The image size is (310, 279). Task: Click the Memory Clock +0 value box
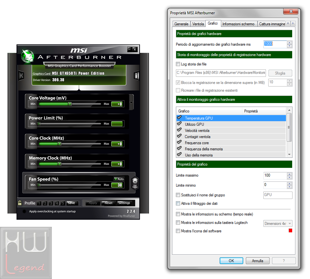pyautogui.click(x=117, y=164)
